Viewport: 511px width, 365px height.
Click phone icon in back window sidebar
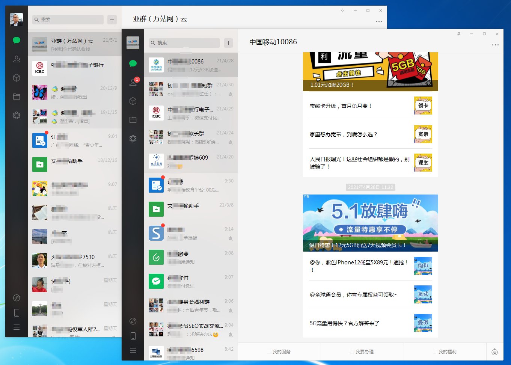[x=16, y=313]
